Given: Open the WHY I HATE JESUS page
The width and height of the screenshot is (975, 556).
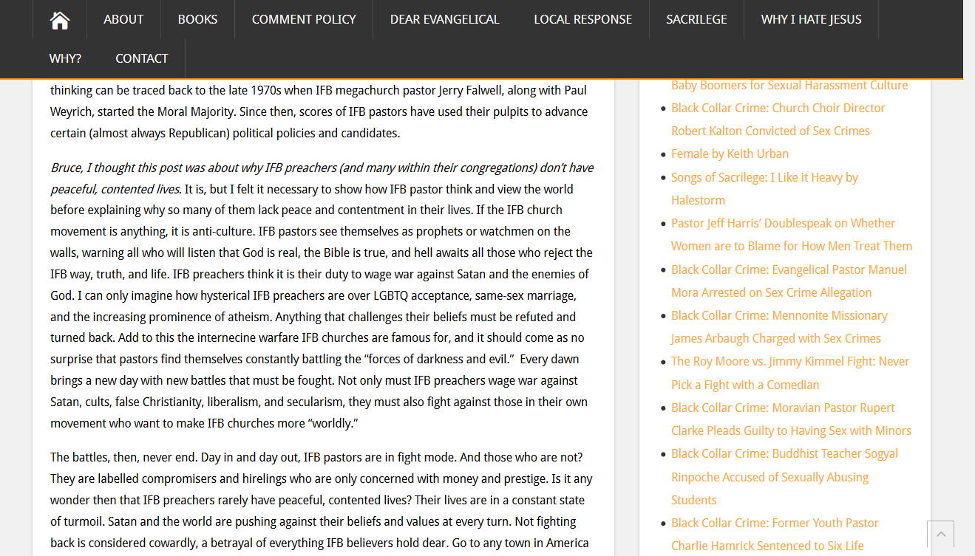Looking at the screenshot, I should click(812, 20).
